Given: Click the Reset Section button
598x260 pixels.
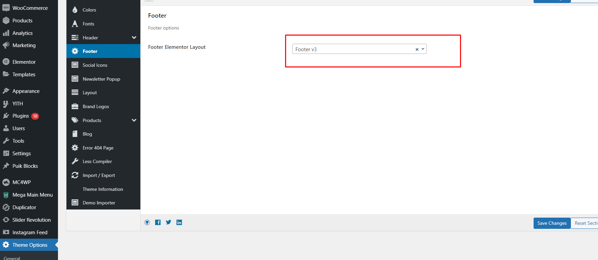Looking at the screenshot, I should (585, 223).
